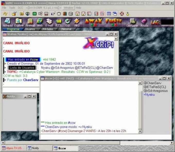Open the green scripts editor toolbar icon
This screenshot has width=175, height=152.
point(34,14)
